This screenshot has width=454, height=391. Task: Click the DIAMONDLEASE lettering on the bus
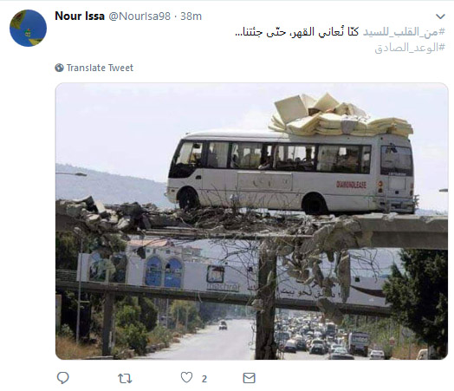point(351,185)
